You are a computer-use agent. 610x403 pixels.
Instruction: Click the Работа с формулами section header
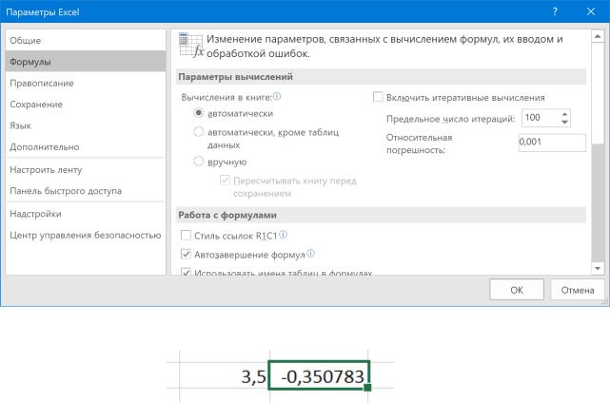click(382, 215)
